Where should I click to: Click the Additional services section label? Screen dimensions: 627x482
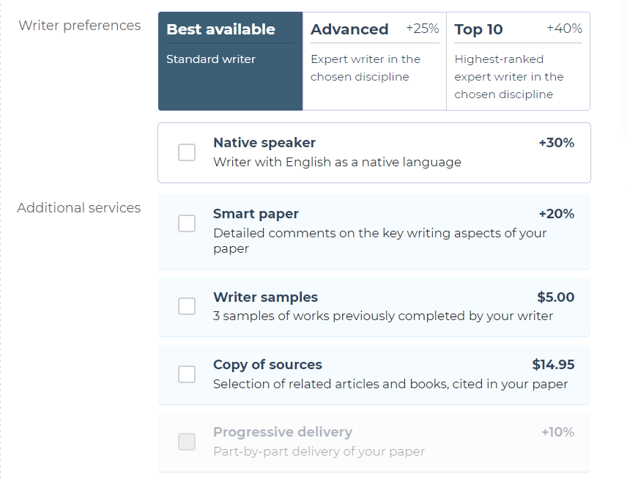tap(79, 208)
